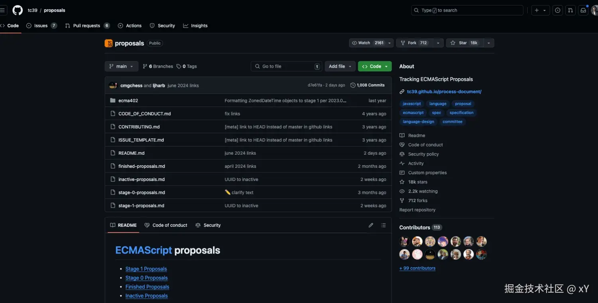Screen dimensions: 598x303
Task: Open the first contributor avatar
Action: (x=404, y=241)
